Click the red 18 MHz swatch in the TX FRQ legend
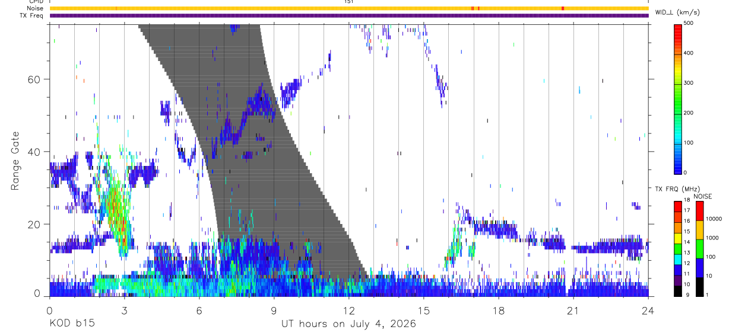The image size is (729, 336). coord(678,205)
